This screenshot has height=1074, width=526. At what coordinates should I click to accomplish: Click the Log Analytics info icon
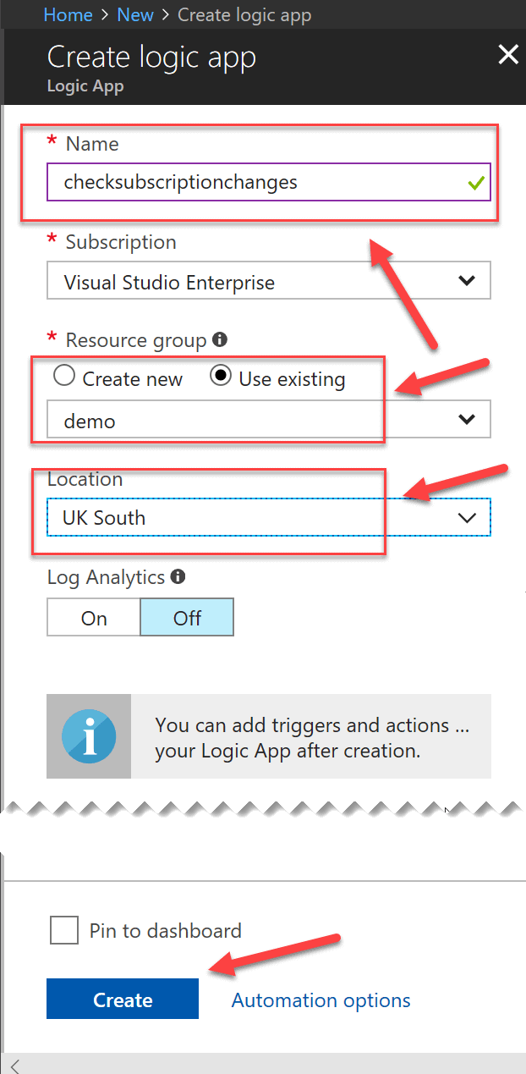coord(178,577)
